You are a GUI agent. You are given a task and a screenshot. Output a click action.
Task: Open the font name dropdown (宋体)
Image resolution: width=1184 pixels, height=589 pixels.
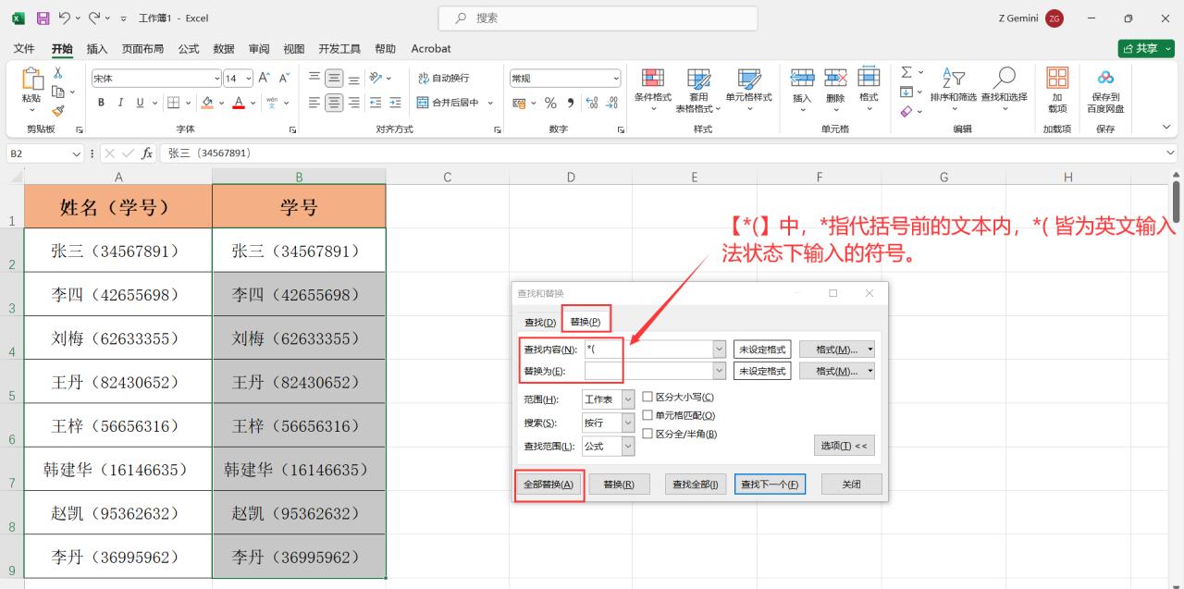pos(217,79)
